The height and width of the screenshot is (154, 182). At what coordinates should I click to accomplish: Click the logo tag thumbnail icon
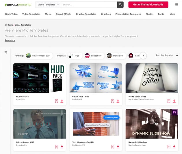click(71, 56)
